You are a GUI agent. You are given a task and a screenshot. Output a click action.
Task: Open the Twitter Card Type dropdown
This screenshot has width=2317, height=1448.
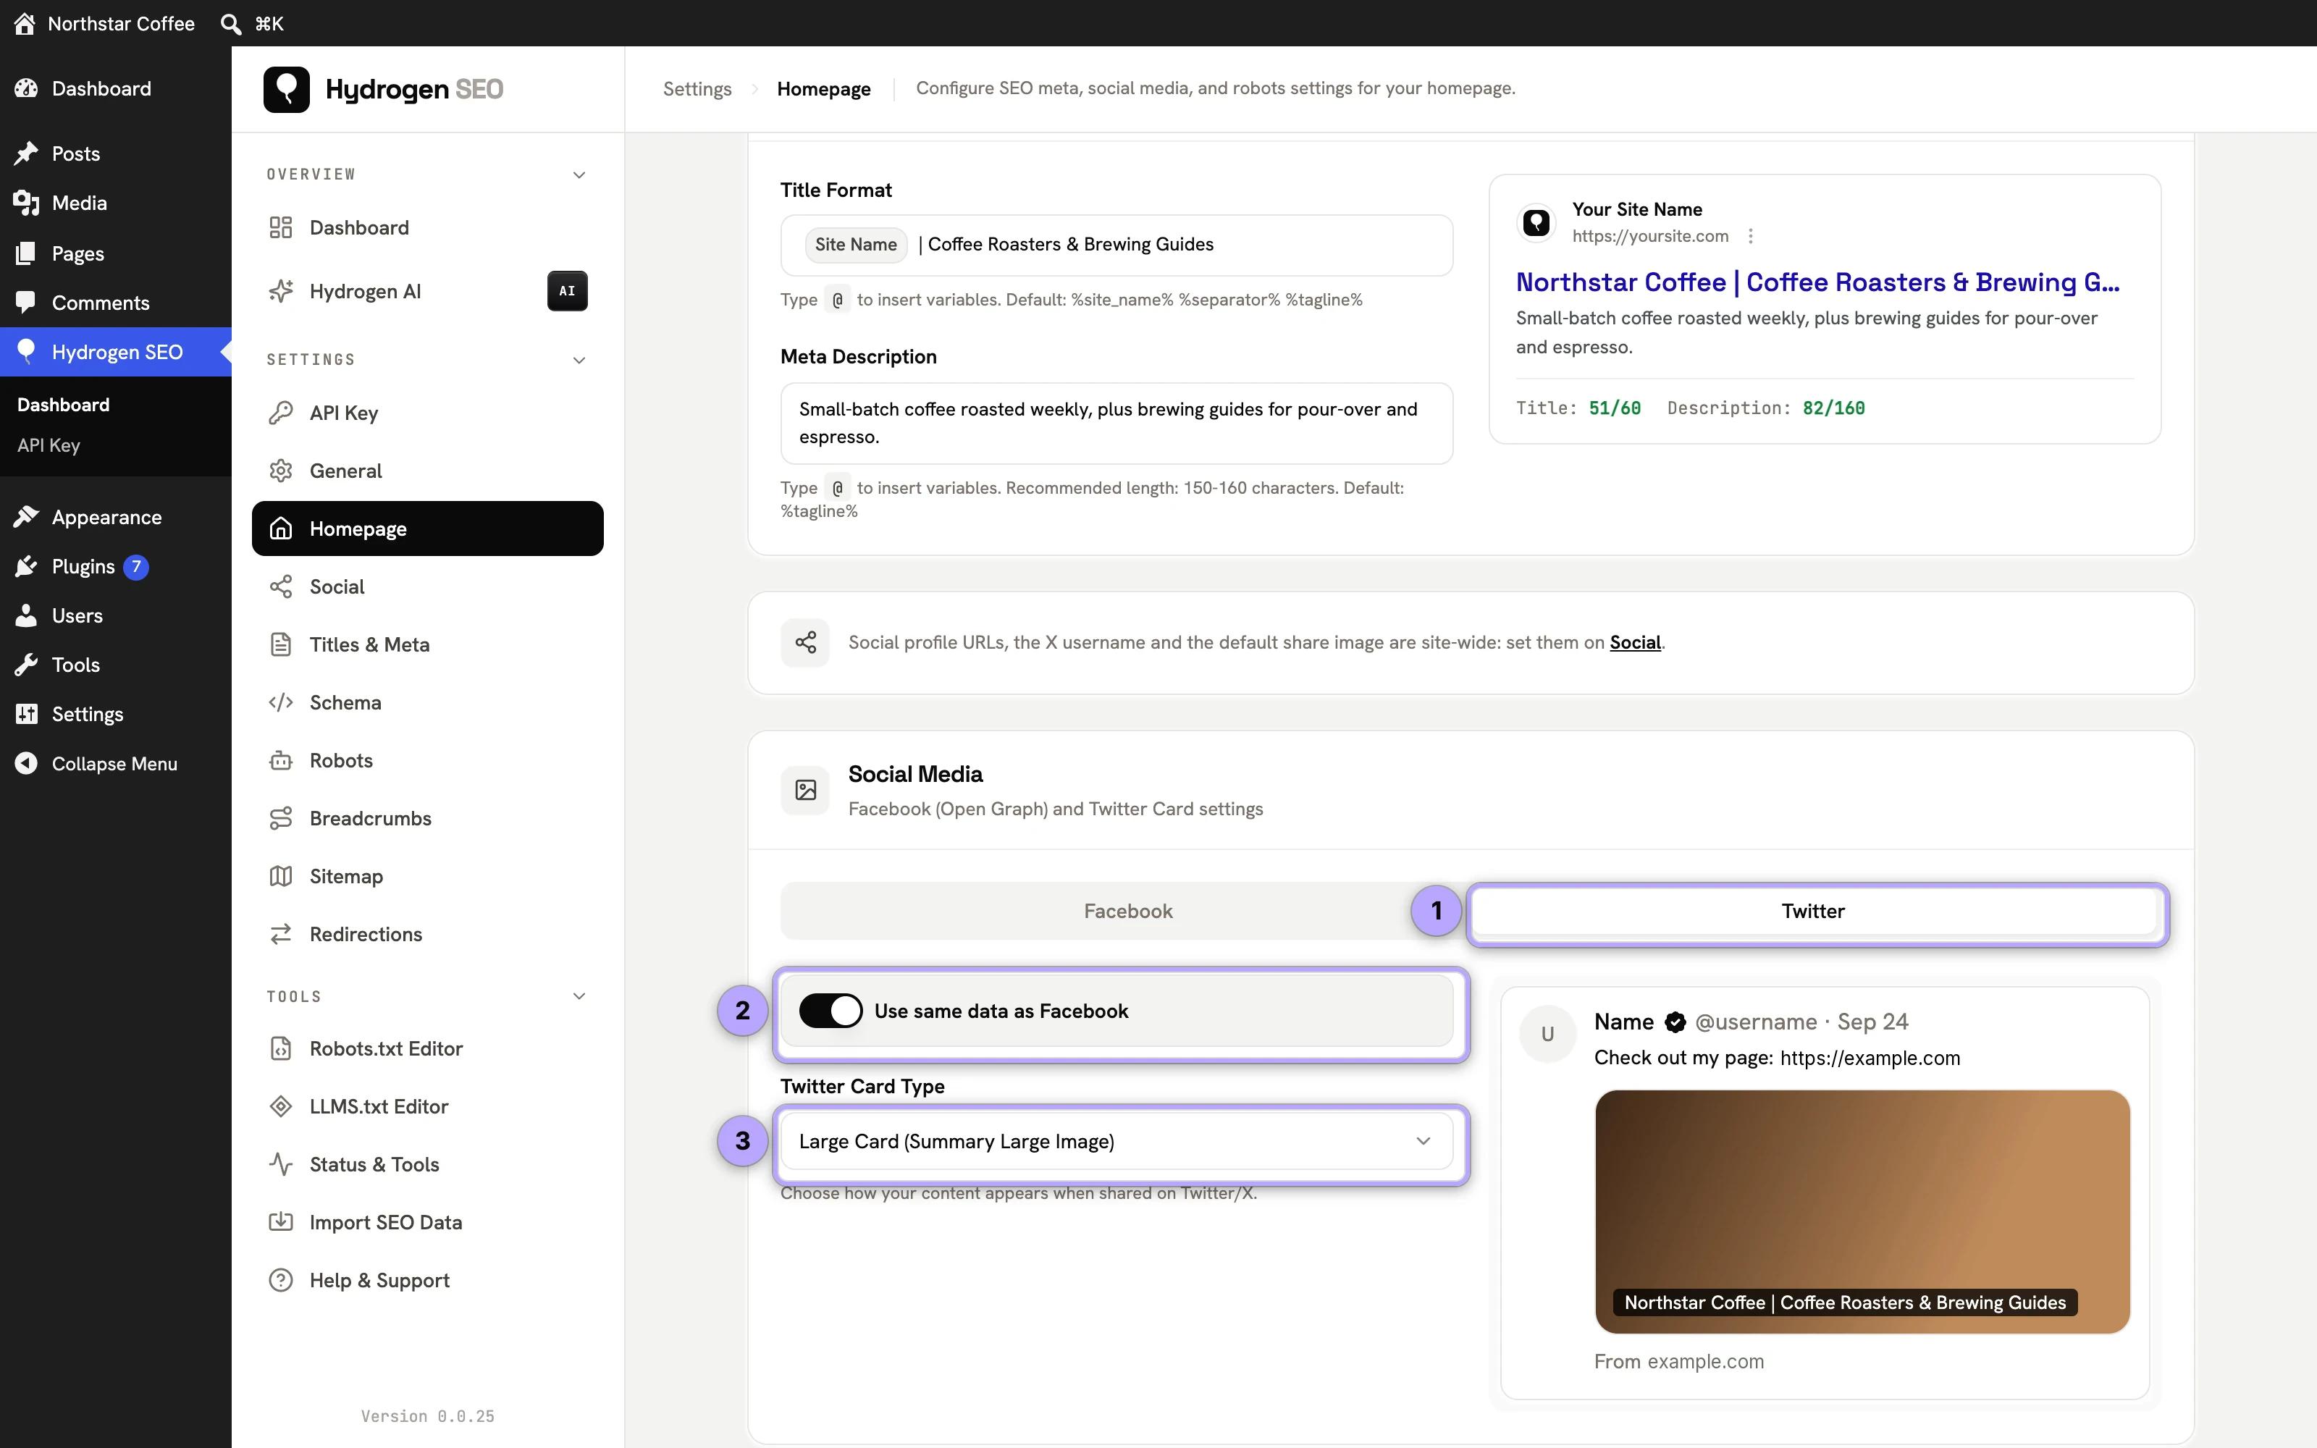tap(1117, 1142)
